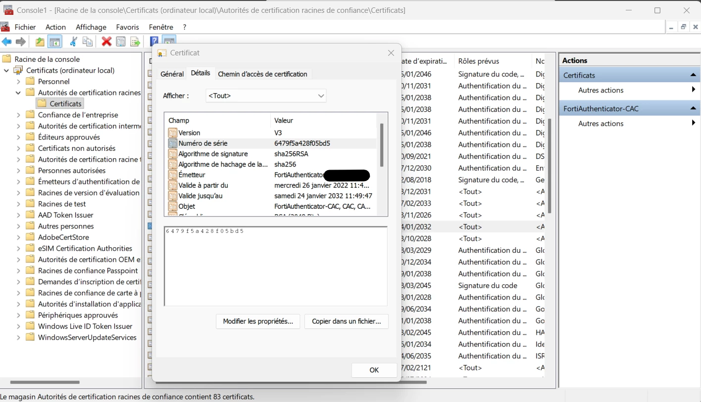The width and height of the screenshot is (701, 402).
Task: Close the Certificat dialog with the X
Action: tap(391, 53)
